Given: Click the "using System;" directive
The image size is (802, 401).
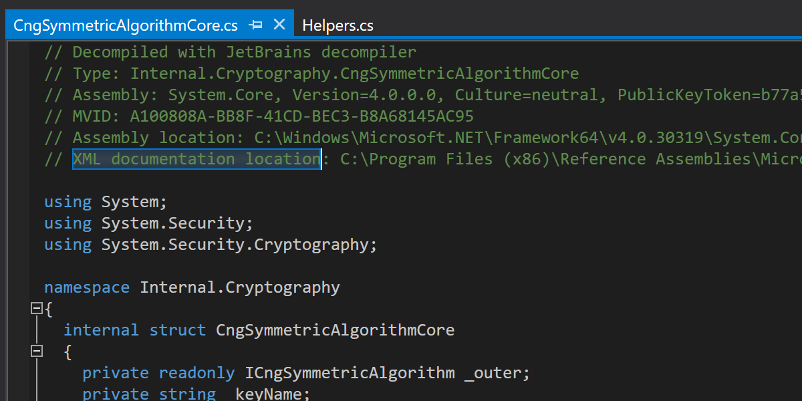Looking at the screenshot, I should tap(106, 202).
